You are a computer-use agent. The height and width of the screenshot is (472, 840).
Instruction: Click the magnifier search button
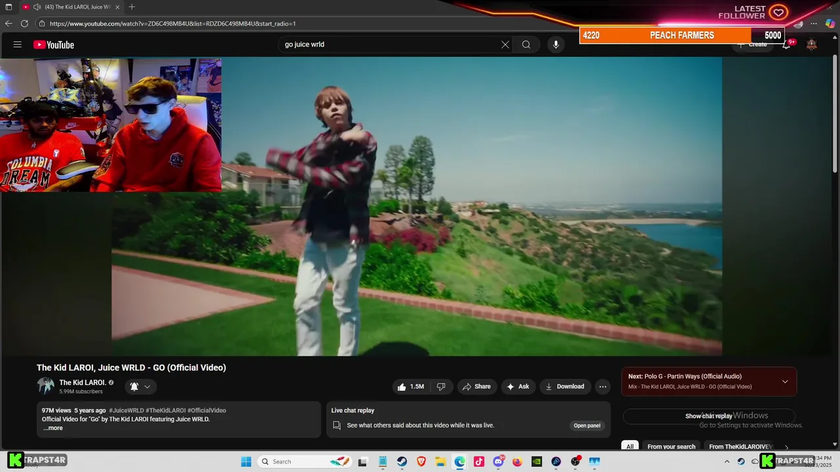[x=526, y=45]
